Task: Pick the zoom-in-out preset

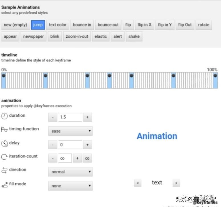Action: coord(77,36)
